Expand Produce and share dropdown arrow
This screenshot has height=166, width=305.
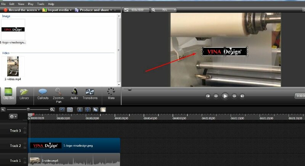(111, 10)
